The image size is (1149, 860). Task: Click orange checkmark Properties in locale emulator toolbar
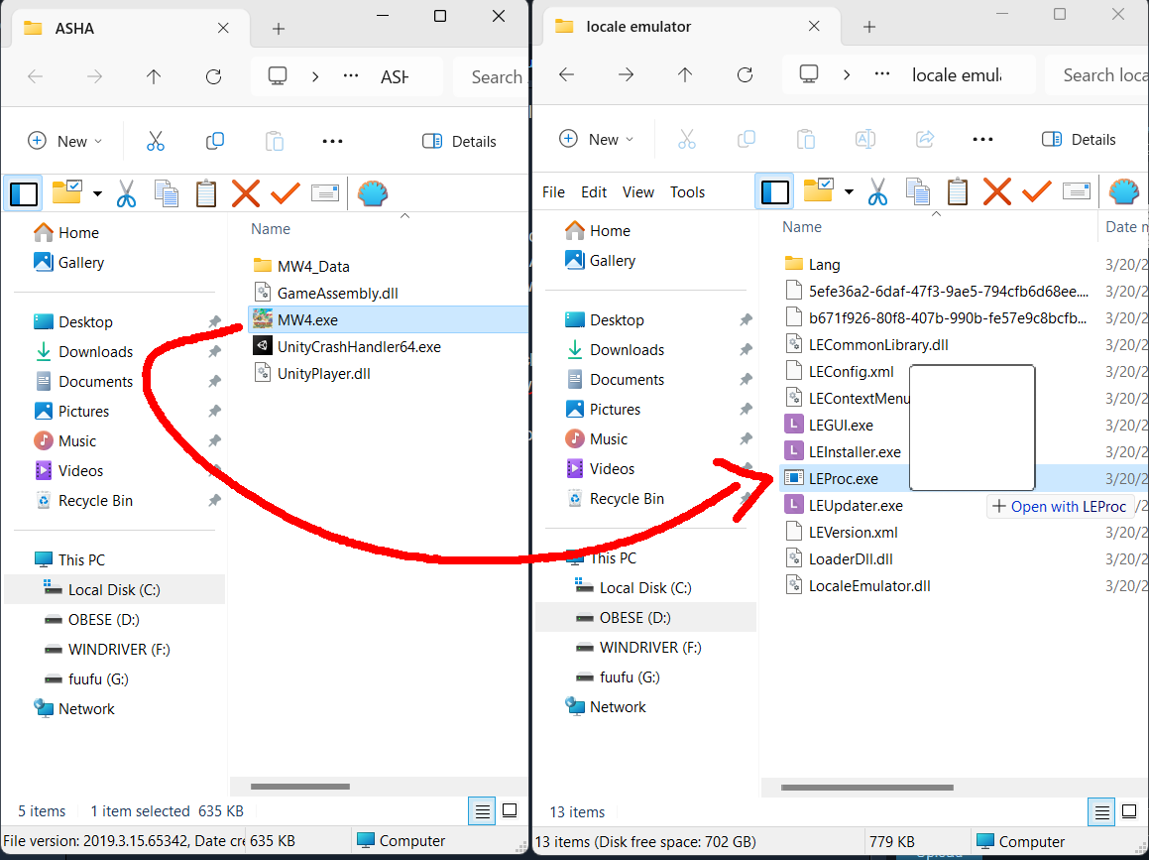point(1036,192)
